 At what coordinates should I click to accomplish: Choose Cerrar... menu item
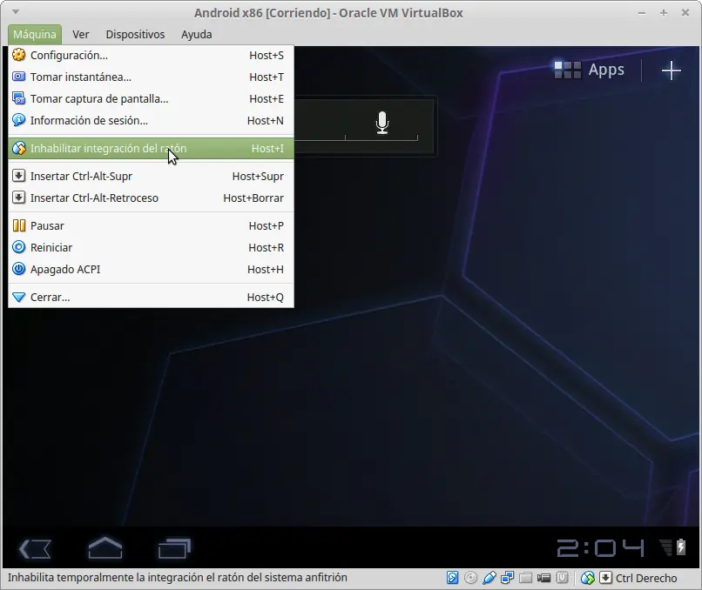coord(151,298)
